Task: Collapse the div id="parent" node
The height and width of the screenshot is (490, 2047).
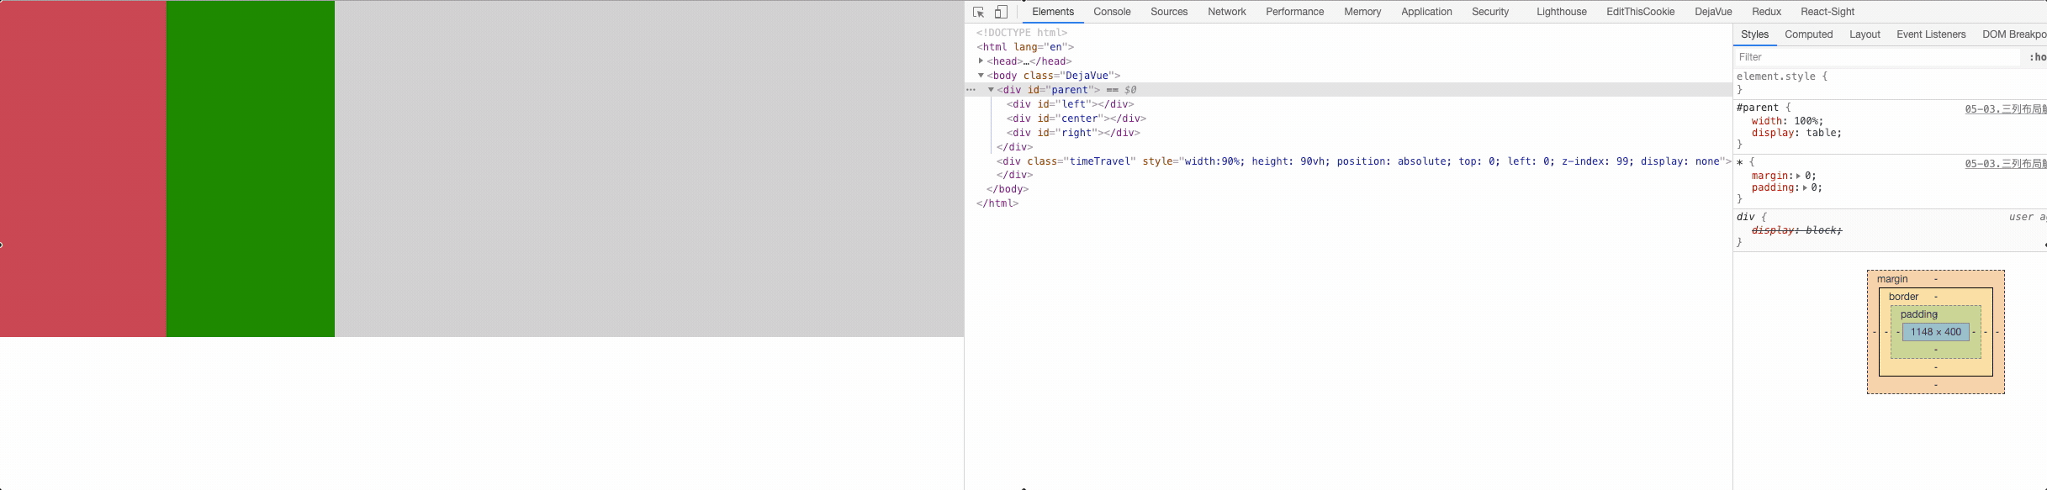Action: (x=991, y=90)
